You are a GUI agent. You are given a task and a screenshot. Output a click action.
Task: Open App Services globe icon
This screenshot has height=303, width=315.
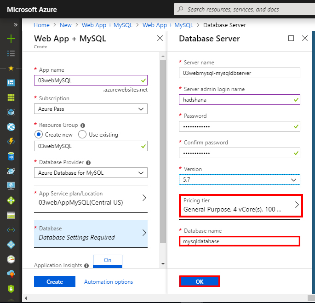tap(11, 127)
